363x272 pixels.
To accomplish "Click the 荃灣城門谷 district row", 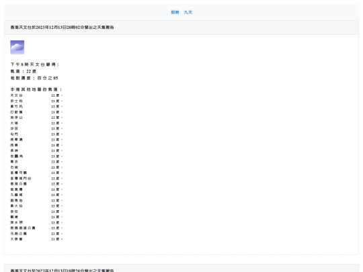I will pos(36,179).
